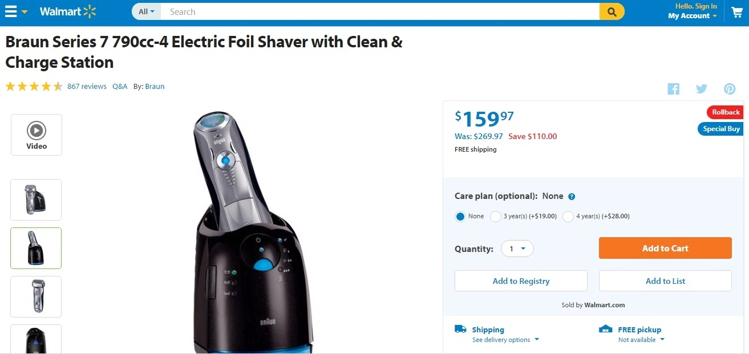Click the yellow search magnifier button
Viewport: 749px width, 354px height.
612,11
